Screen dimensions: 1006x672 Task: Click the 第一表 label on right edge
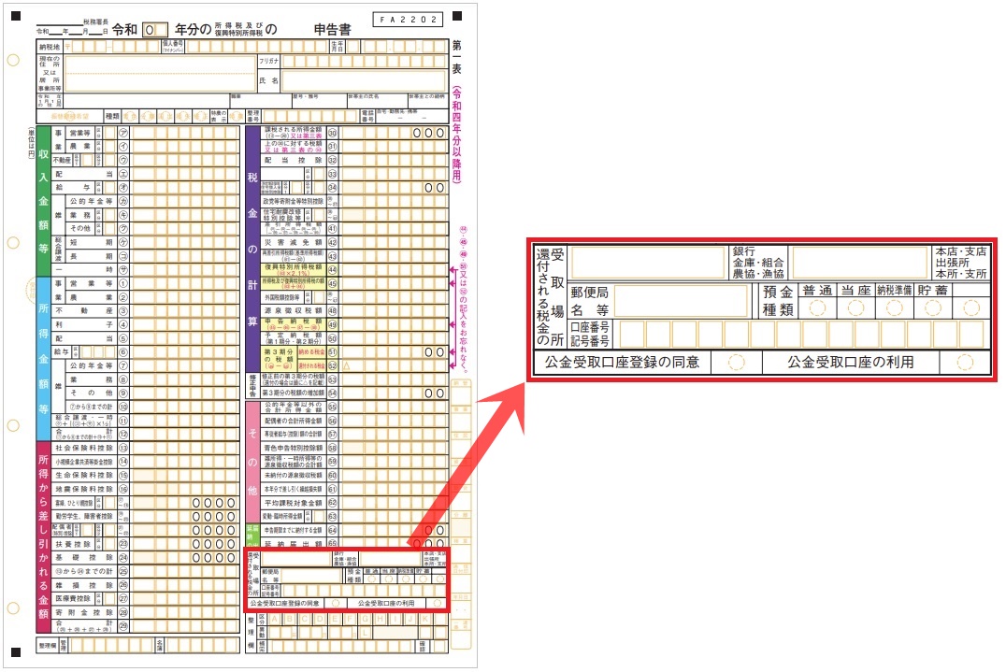pyautogui.click(x=456, y=56)
